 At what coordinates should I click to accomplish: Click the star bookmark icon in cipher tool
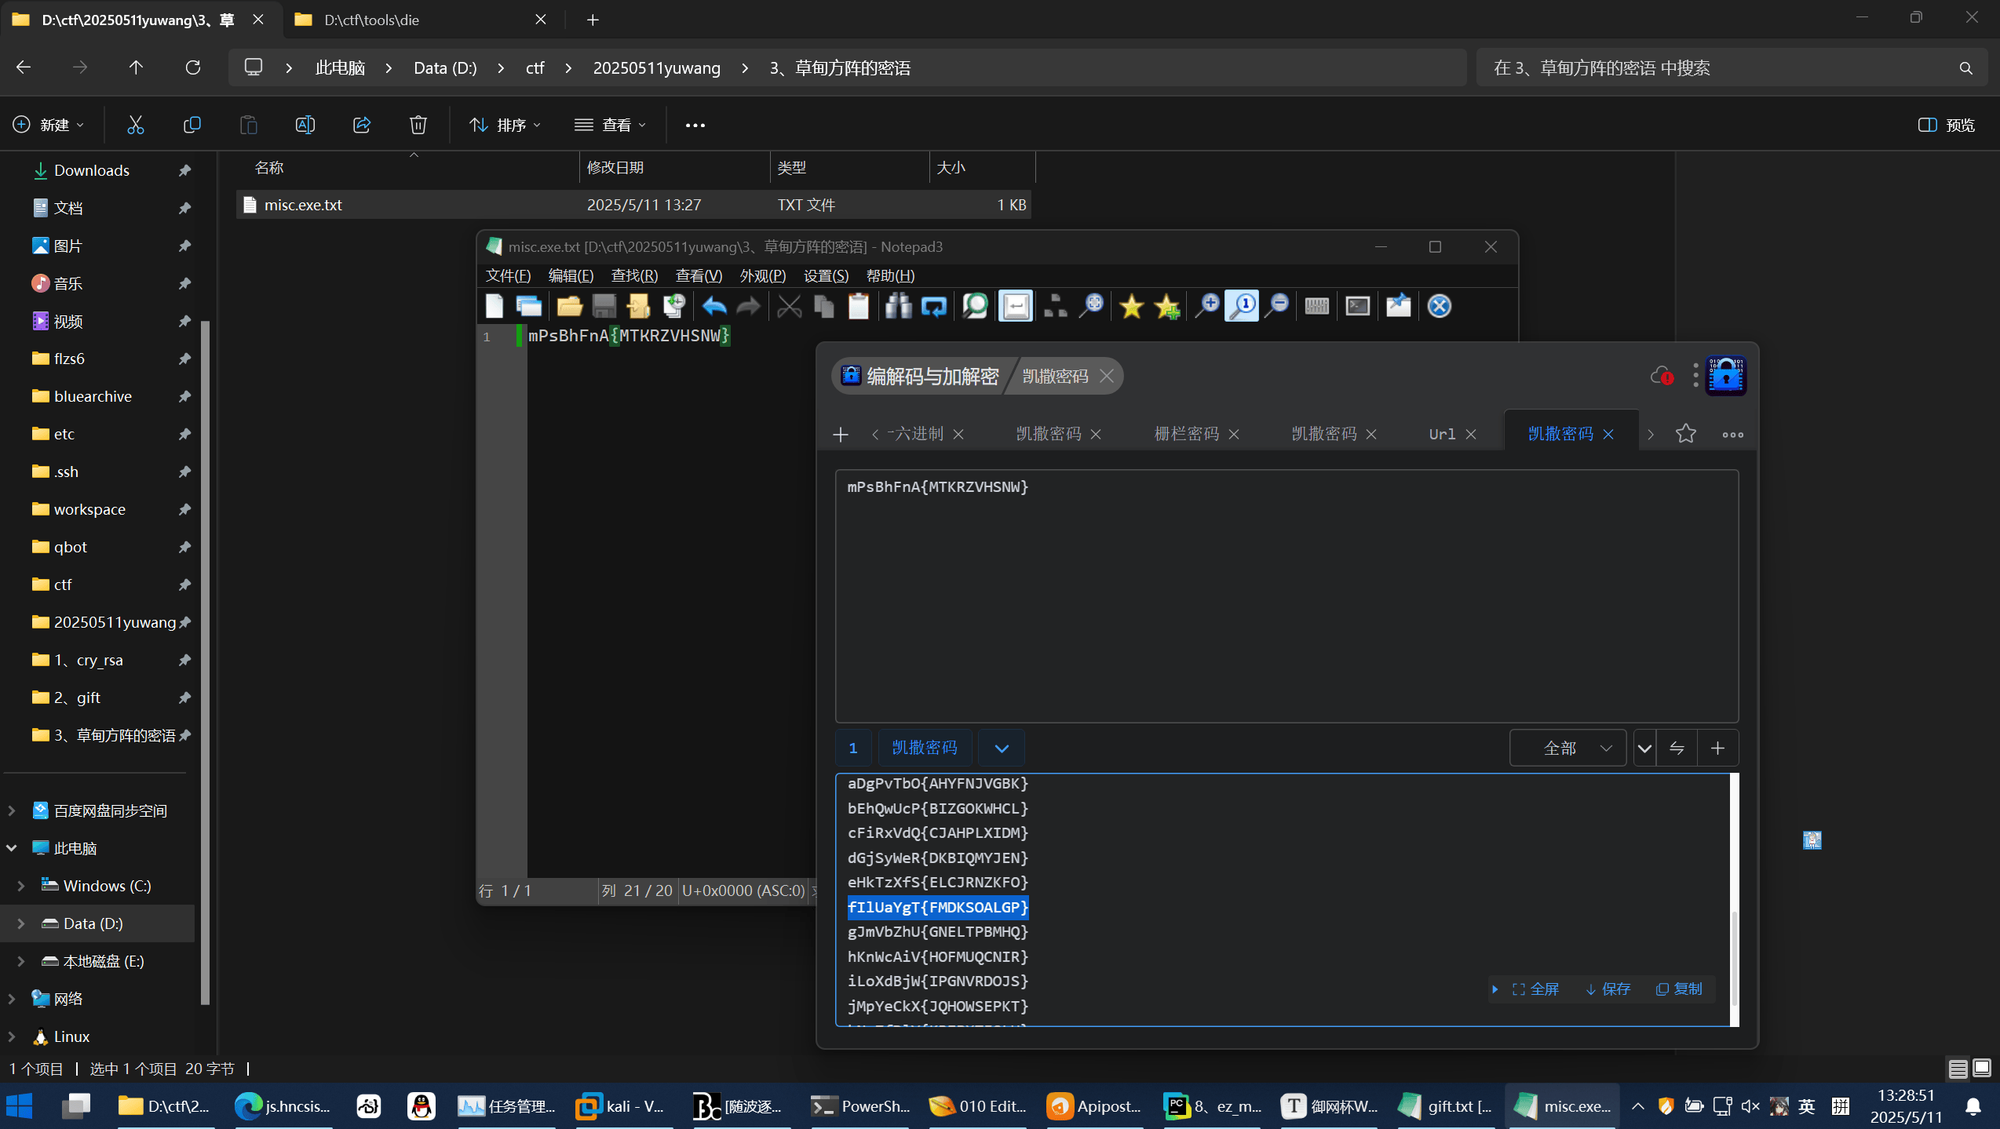click(x=1685, y=434)
